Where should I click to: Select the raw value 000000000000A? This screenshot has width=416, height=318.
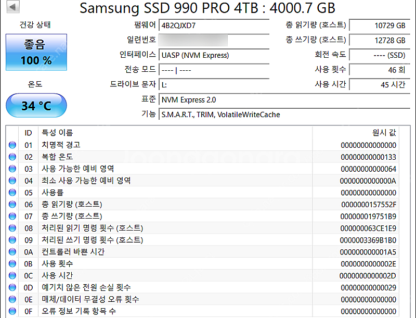click(x=368, y=181)
